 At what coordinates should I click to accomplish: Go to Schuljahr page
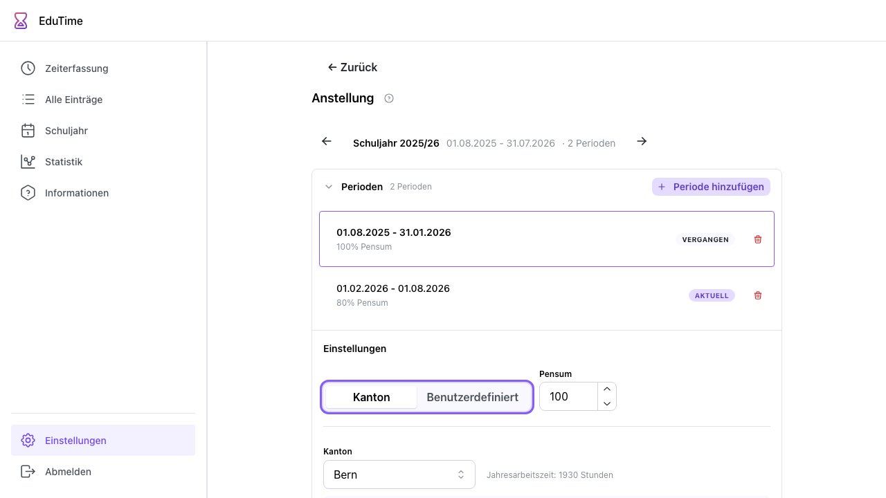click(103, 131)
